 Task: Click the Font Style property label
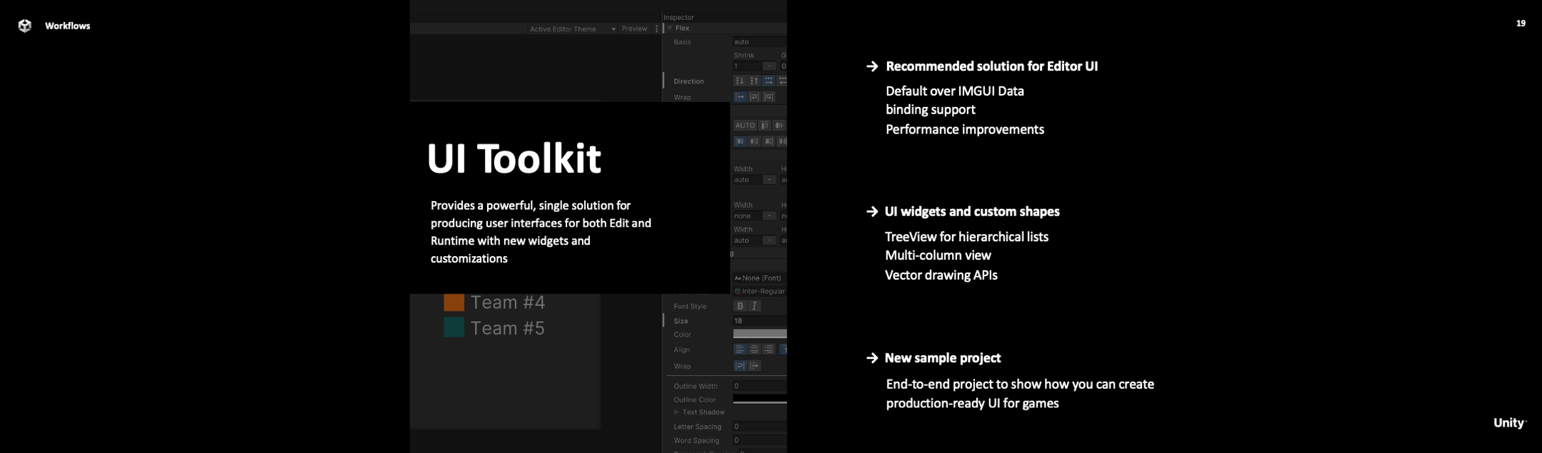pyautogui.click(x=690, y=306)
